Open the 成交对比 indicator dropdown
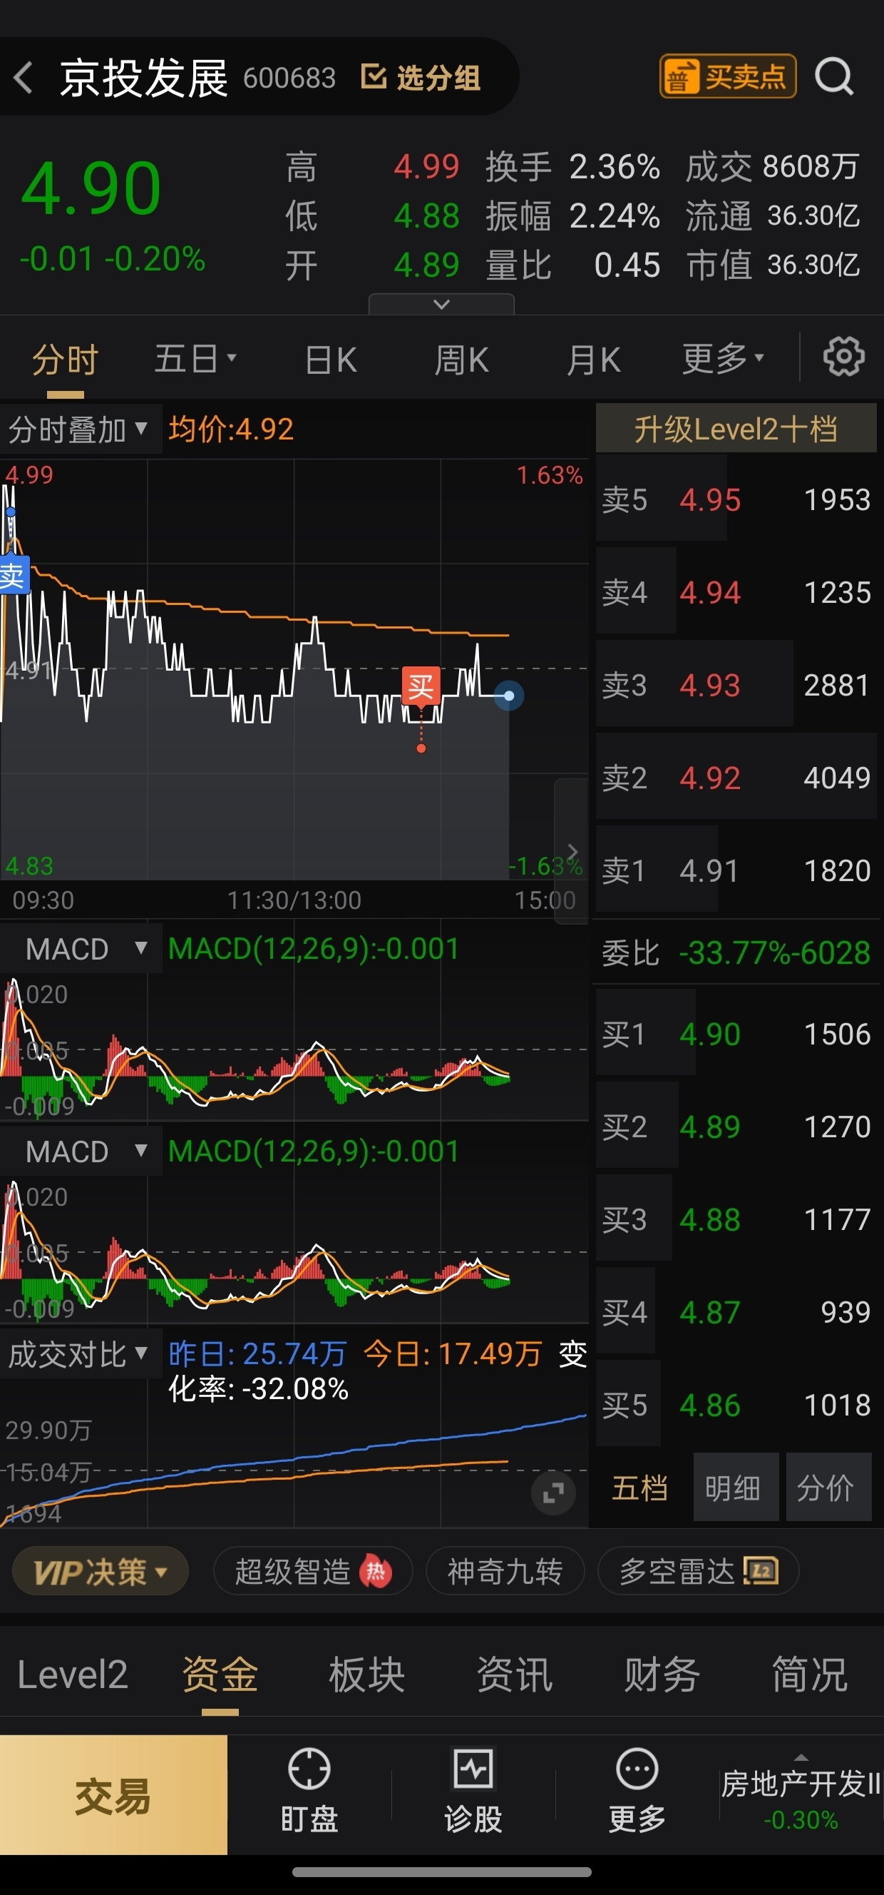This screenshot has height=1895, width=884. click(79, 1354)
